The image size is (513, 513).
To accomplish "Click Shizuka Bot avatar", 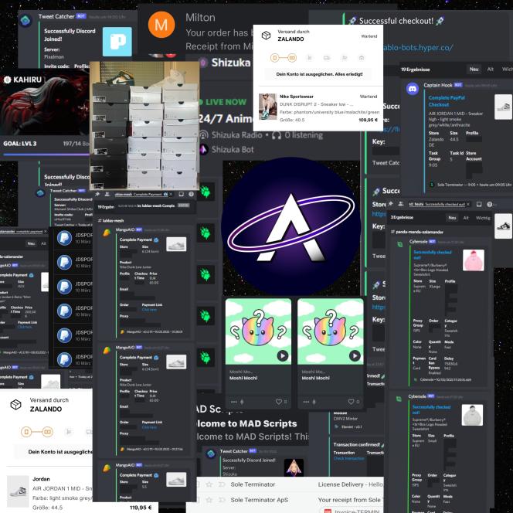I will tap(204, 150).
